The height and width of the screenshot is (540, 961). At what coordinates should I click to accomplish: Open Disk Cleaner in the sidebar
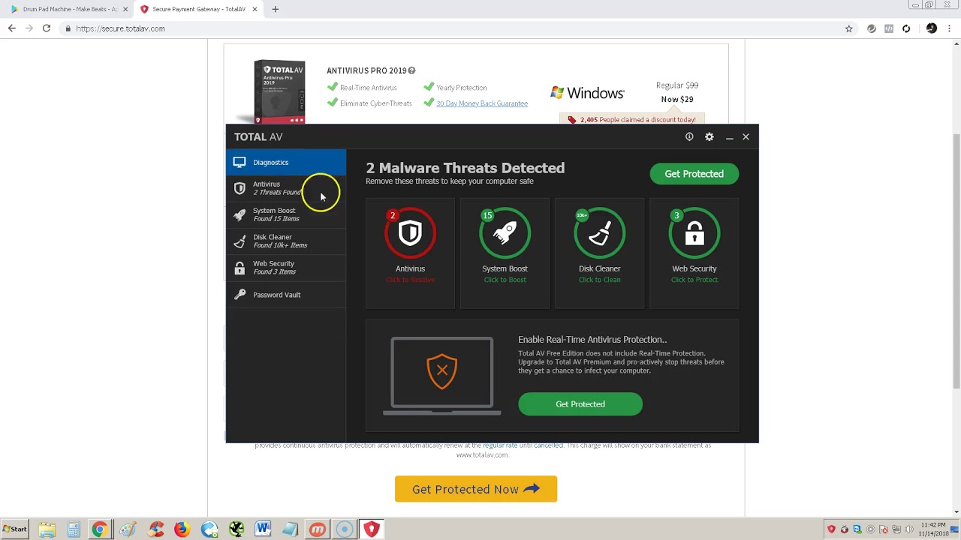pos(286,241)
